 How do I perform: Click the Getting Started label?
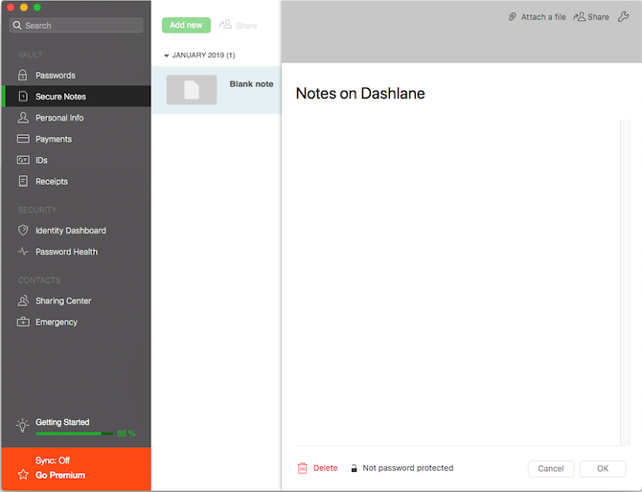[x=62, y=422]
